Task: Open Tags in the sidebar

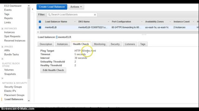Action: [x=7, y=14]
